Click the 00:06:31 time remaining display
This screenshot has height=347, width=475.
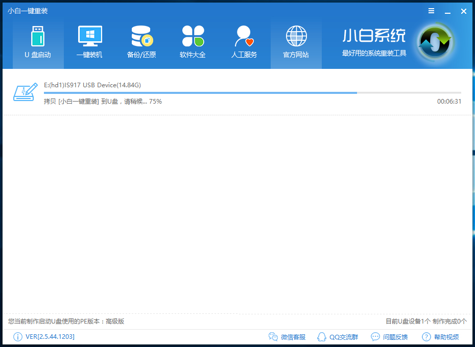pos(449,102)
